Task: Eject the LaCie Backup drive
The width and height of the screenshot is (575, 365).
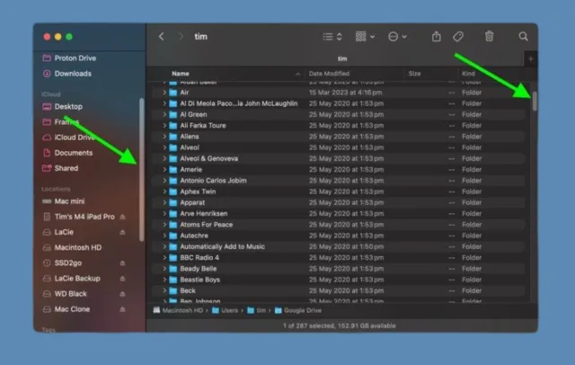Action: click(123, 279)
